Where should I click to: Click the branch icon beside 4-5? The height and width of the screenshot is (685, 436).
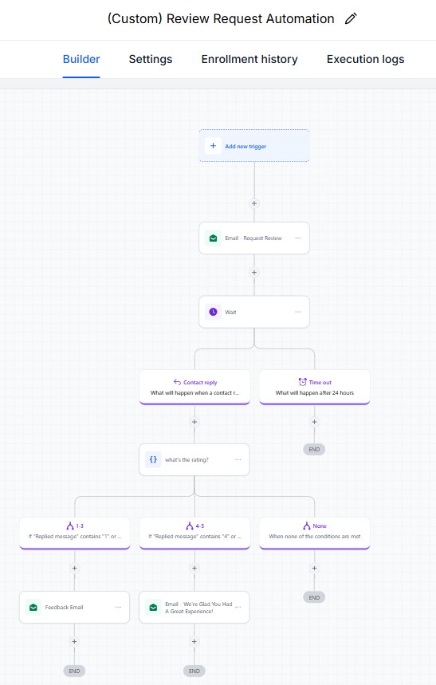tap(190, 526)
